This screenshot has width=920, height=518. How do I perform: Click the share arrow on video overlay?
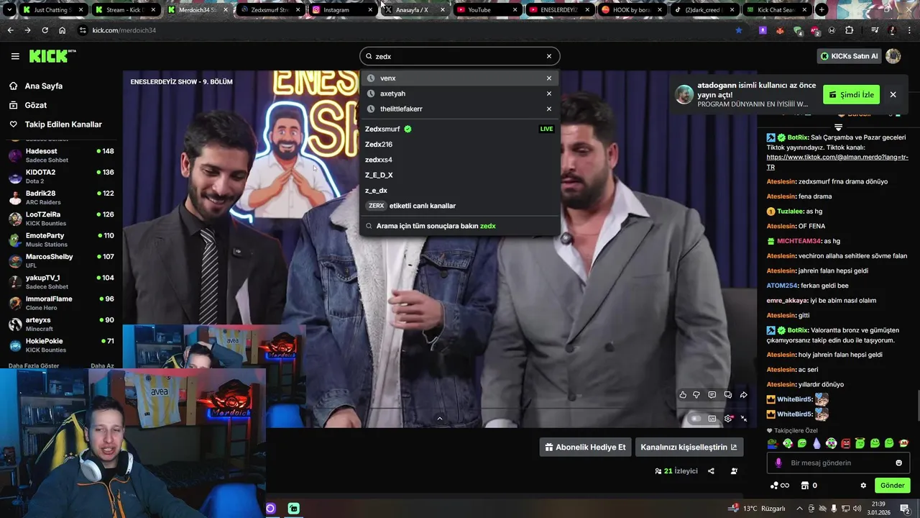pyautogui.click(x=744, y=395)
